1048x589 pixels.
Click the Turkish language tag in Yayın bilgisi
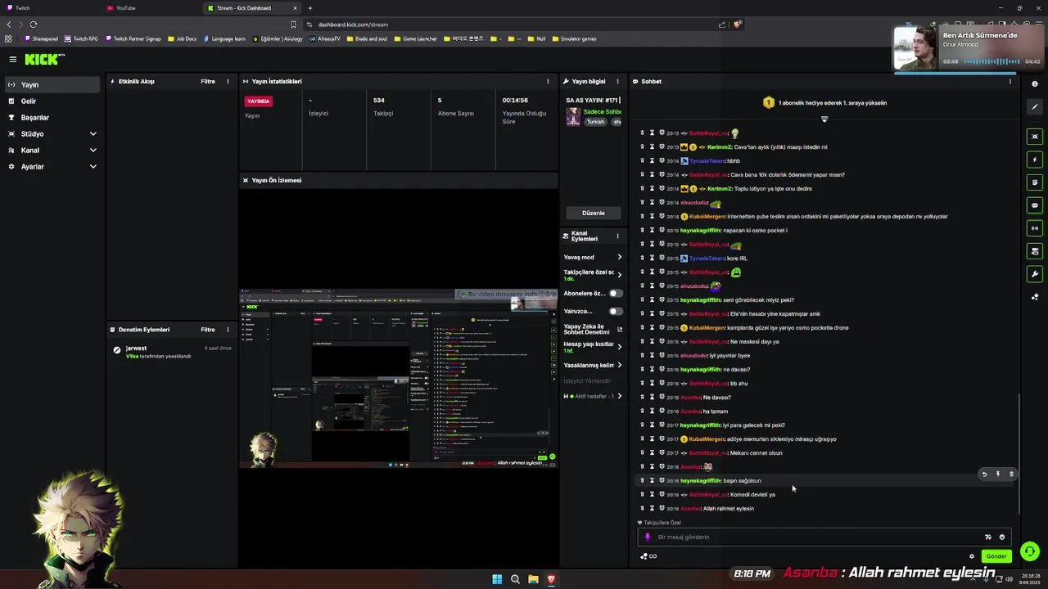(x=595, y=122)
